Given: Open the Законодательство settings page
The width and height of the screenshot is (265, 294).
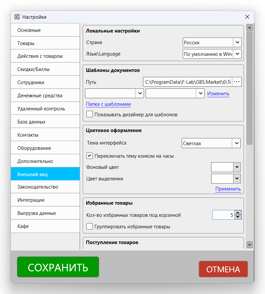Looking at the screenshot, I should (x=45, y=187).
